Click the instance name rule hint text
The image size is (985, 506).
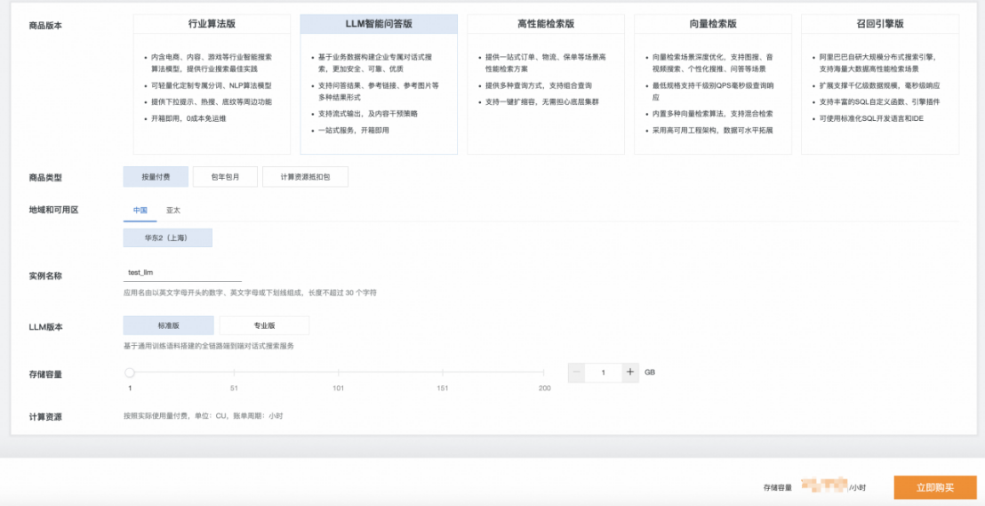coord(250,293)
